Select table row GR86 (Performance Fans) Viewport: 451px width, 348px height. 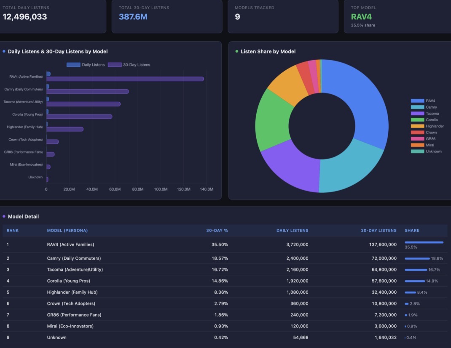[x=225, y=315]
